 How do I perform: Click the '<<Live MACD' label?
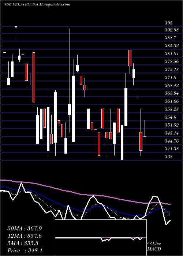(x=154, y=246)
